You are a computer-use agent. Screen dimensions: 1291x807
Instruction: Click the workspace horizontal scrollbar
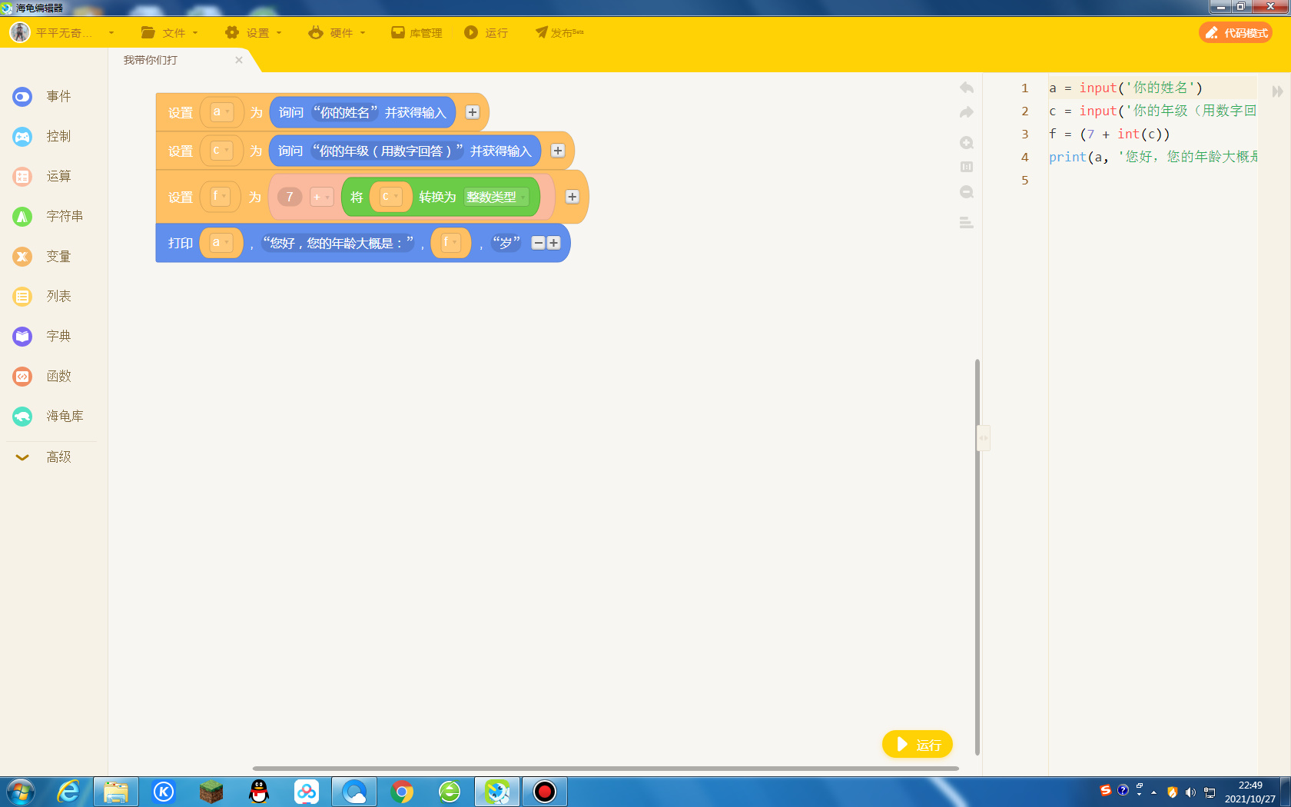click(606, 768)
